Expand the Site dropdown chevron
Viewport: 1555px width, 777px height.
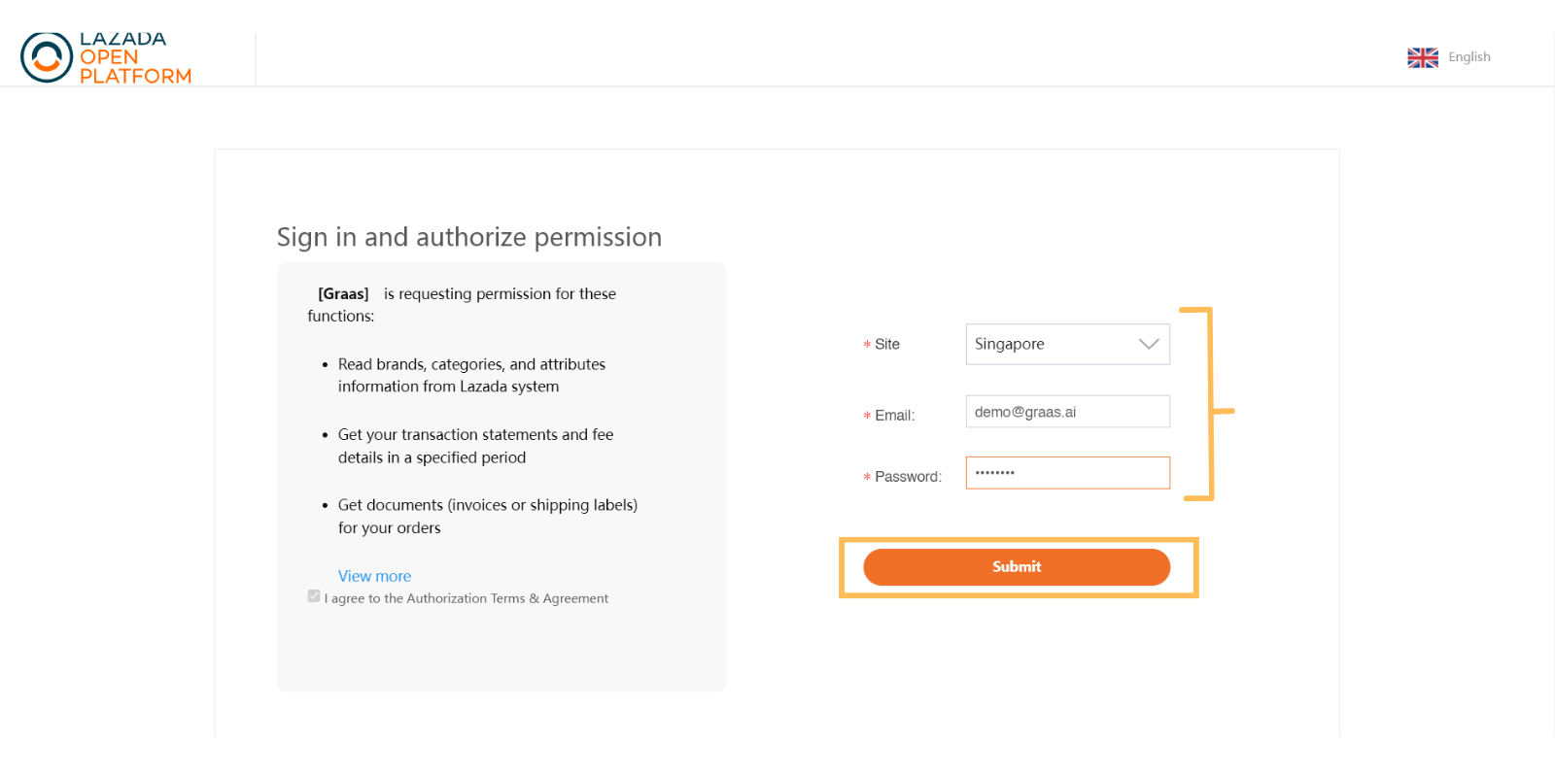[1149, 344]
